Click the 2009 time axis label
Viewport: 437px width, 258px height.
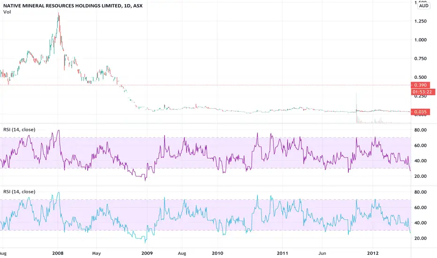147,253
